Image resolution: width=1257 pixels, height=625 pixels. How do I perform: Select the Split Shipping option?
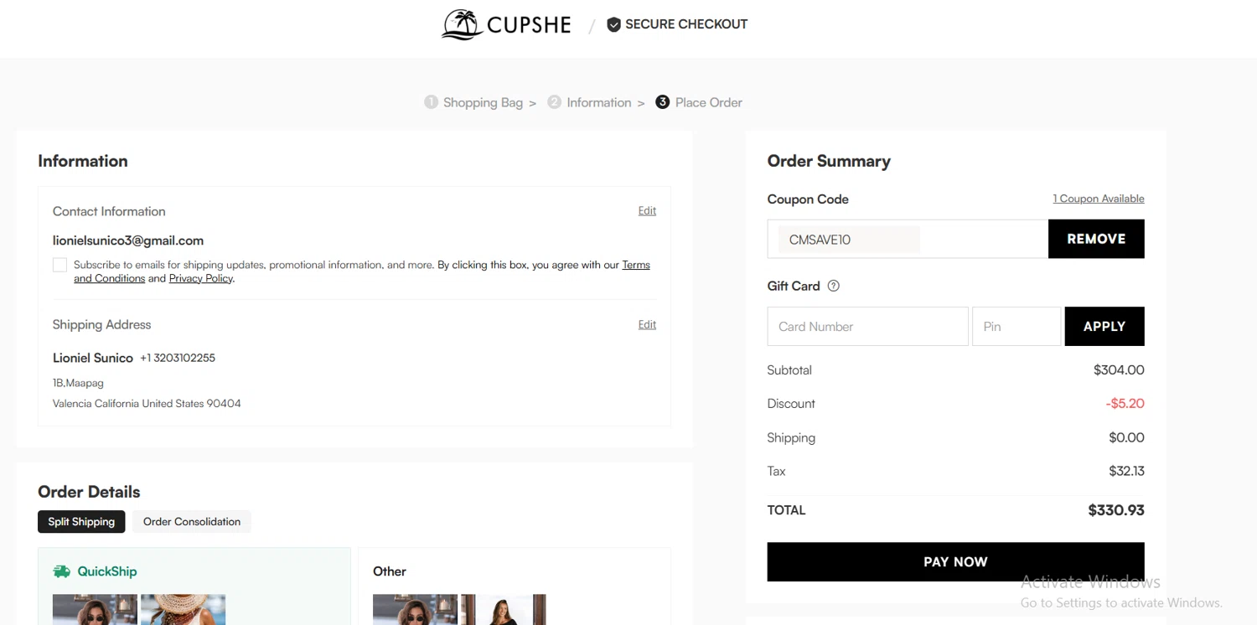click(81, 521)
